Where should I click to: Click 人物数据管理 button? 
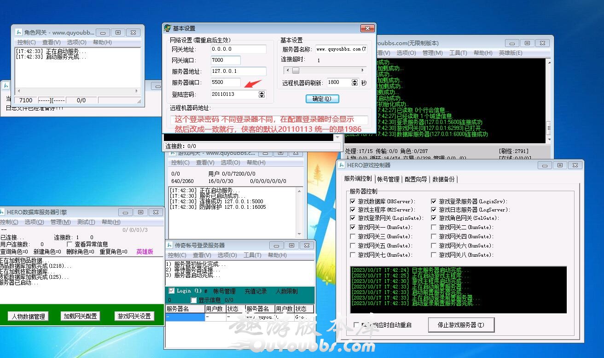tap(29, 316)
